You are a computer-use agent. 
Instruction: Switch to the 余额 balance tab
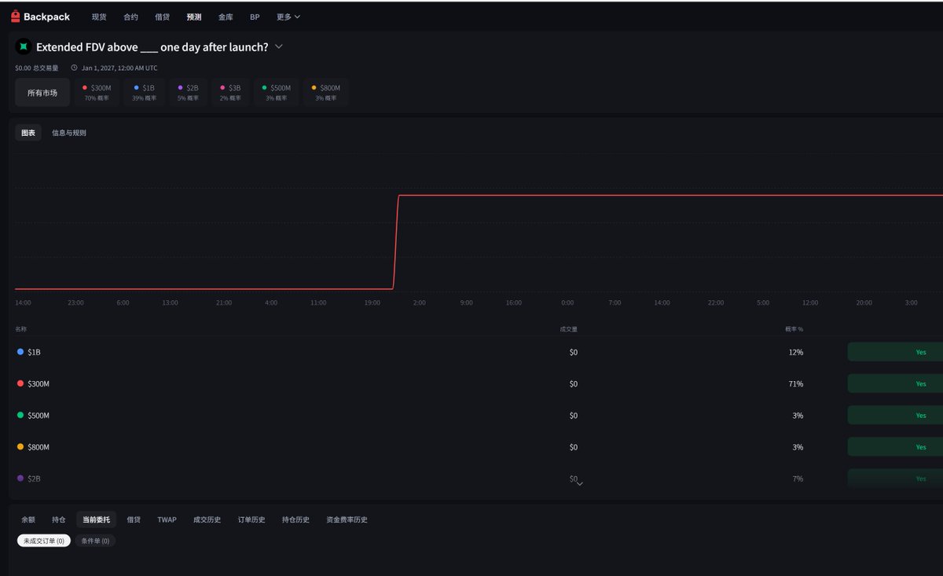28,519
